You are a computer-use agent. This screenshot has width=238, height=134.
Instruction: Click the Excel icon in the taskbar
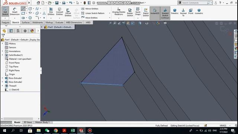click(x=73, y=131)
